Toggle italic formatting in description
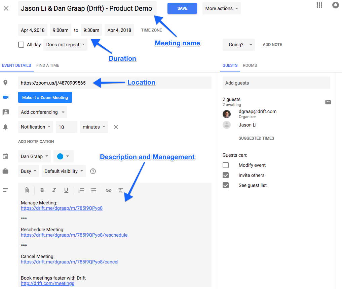 [54, 190]
